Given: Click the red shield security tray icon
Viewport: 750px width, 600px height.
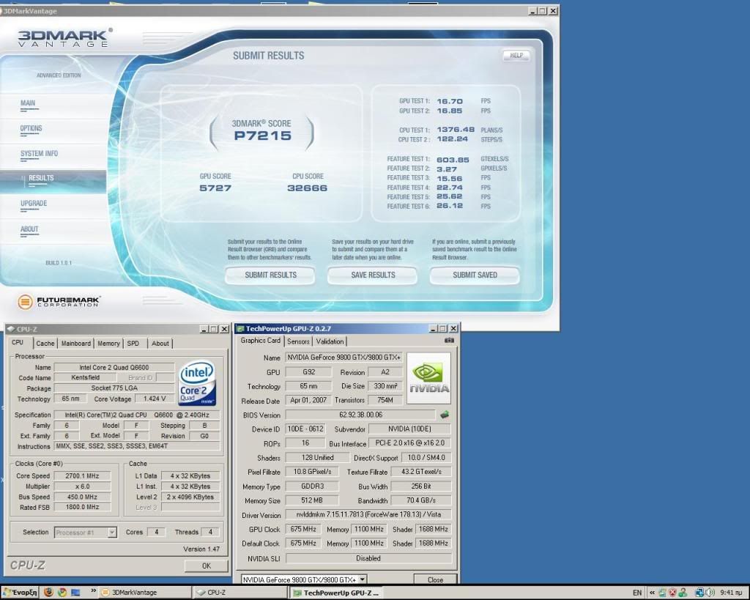Looking at the screenshot, I should 672,593.
